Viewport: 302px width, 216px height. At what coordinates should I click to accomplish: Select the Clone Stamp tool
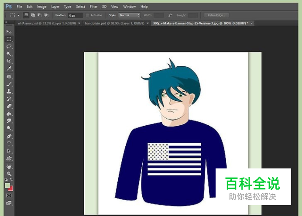tap(9, 91)
